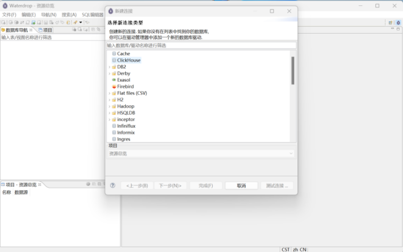Select the Ingres database entry
Viewport: 403px width, 252px height.
pyautogui.click(x=124, y=139)
